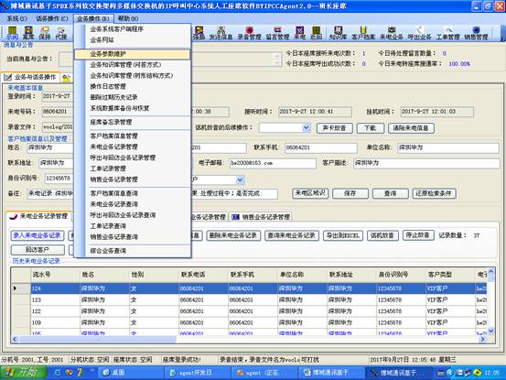Image resolution: width=506 pixels, height=380 pixels.
Task: Click the 电子邮箱 input field
Action: point(273,163)
